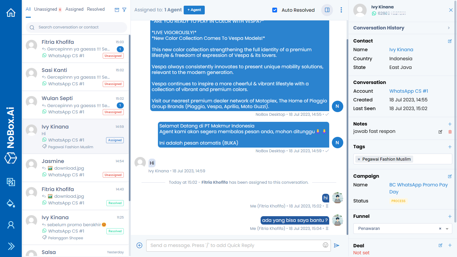
Task: Click the + Agent button
Action: tap(194, 10)
